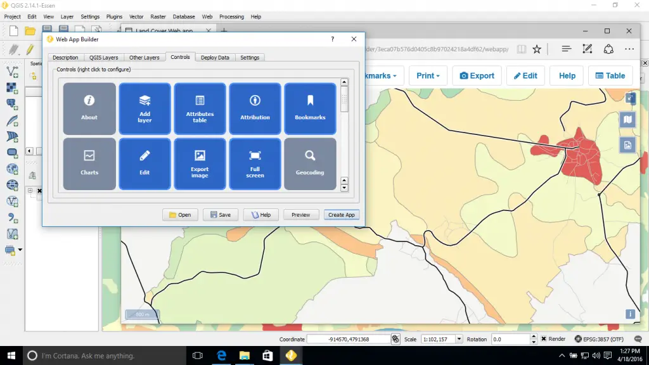649x365 pixels.
Task: Switch to the Description tab
Action: click(65, 58)
